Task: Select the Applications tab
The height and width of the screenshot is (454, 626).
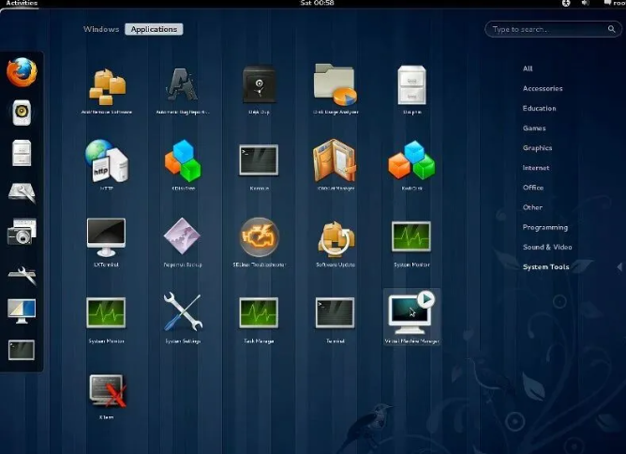Action: [x=154, y=29]
